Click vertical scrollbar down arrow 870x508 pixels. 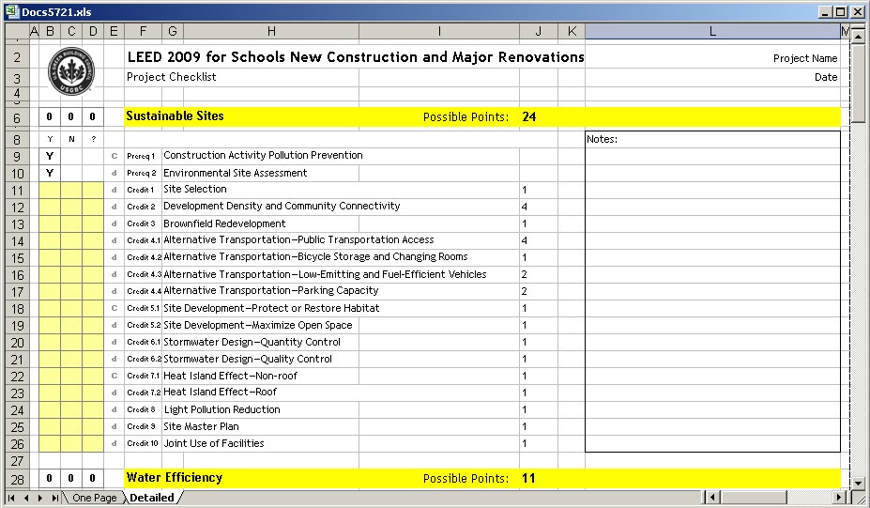click(858, 483)
